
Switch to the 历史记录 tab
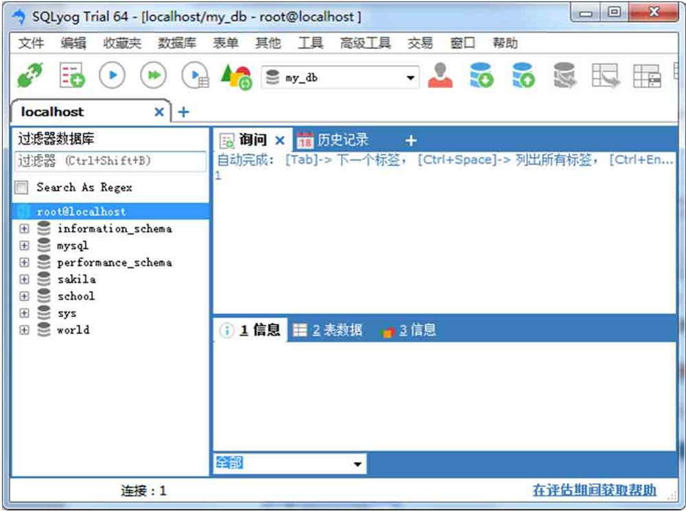click(x=333, y=140)
